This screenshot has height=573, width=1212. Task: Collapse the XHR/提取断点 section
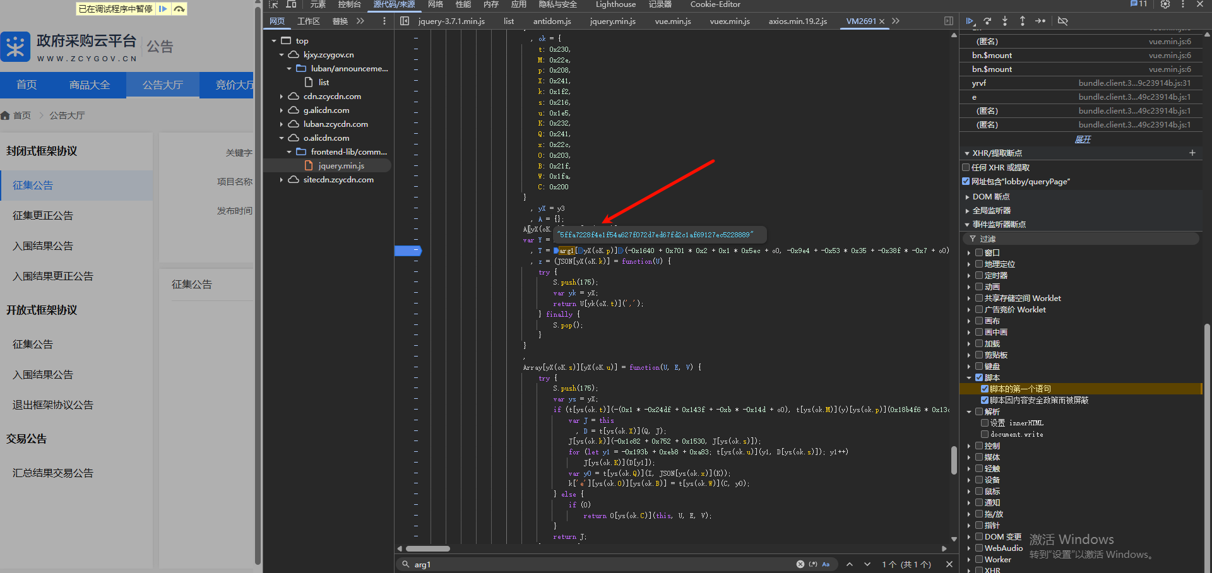pos(966,153)
